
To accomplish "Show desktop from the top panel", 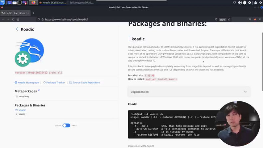I will [9, 3].
